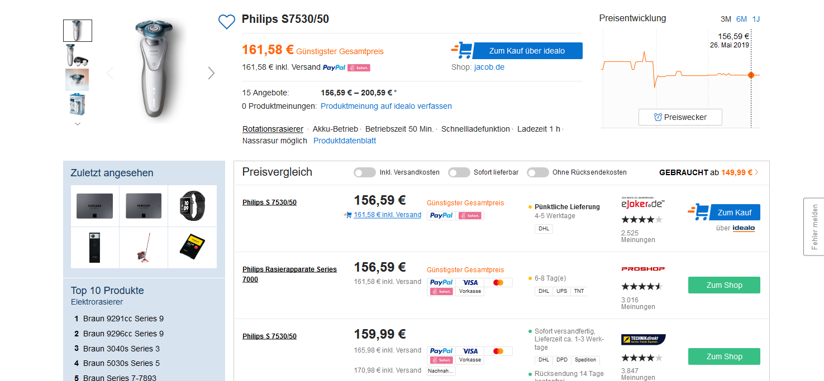Toggle Inkl. Versandkosten switch

click(365, 172)
